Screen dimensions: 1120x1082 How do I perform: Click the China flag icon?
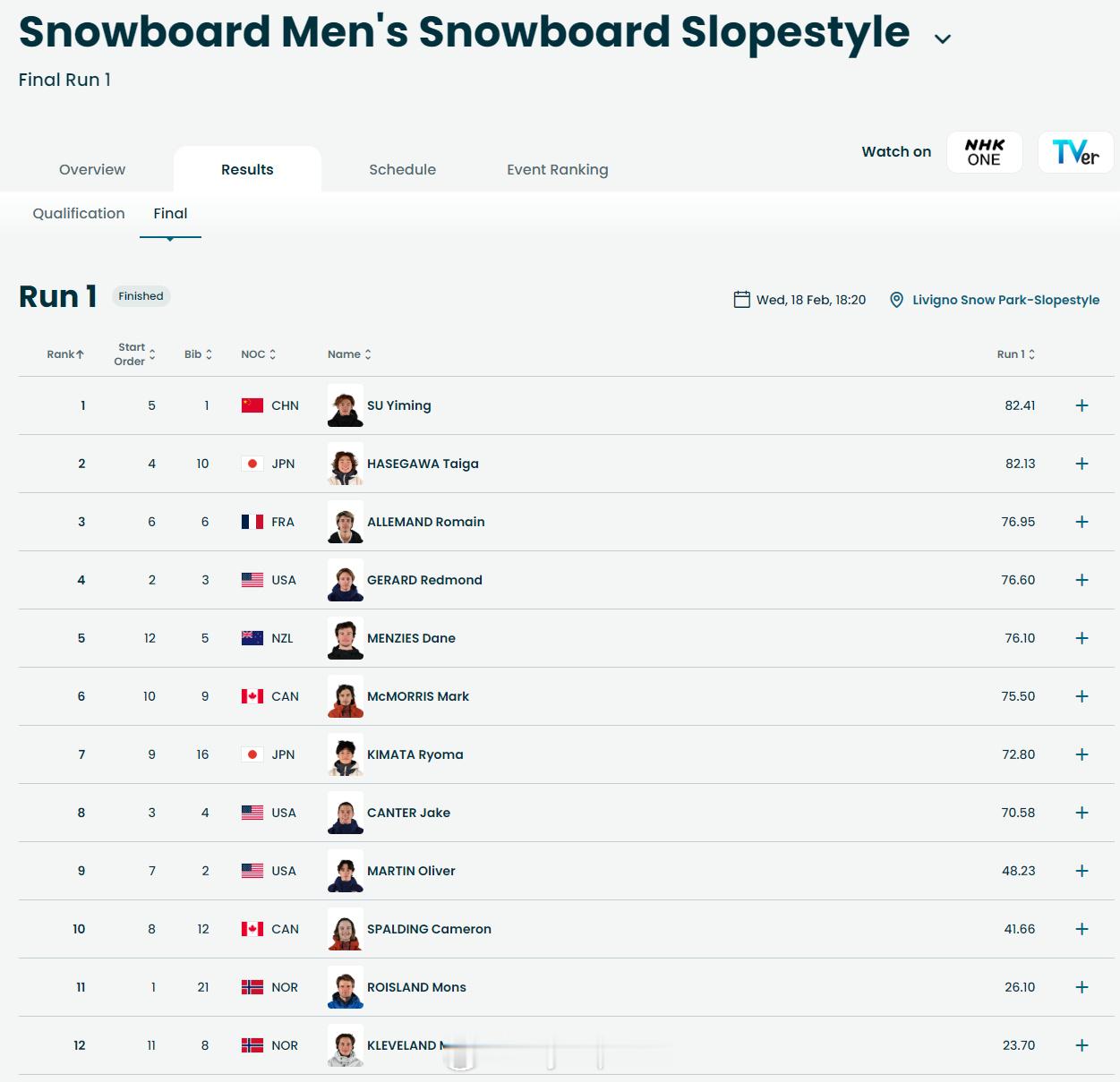[252, 405]
